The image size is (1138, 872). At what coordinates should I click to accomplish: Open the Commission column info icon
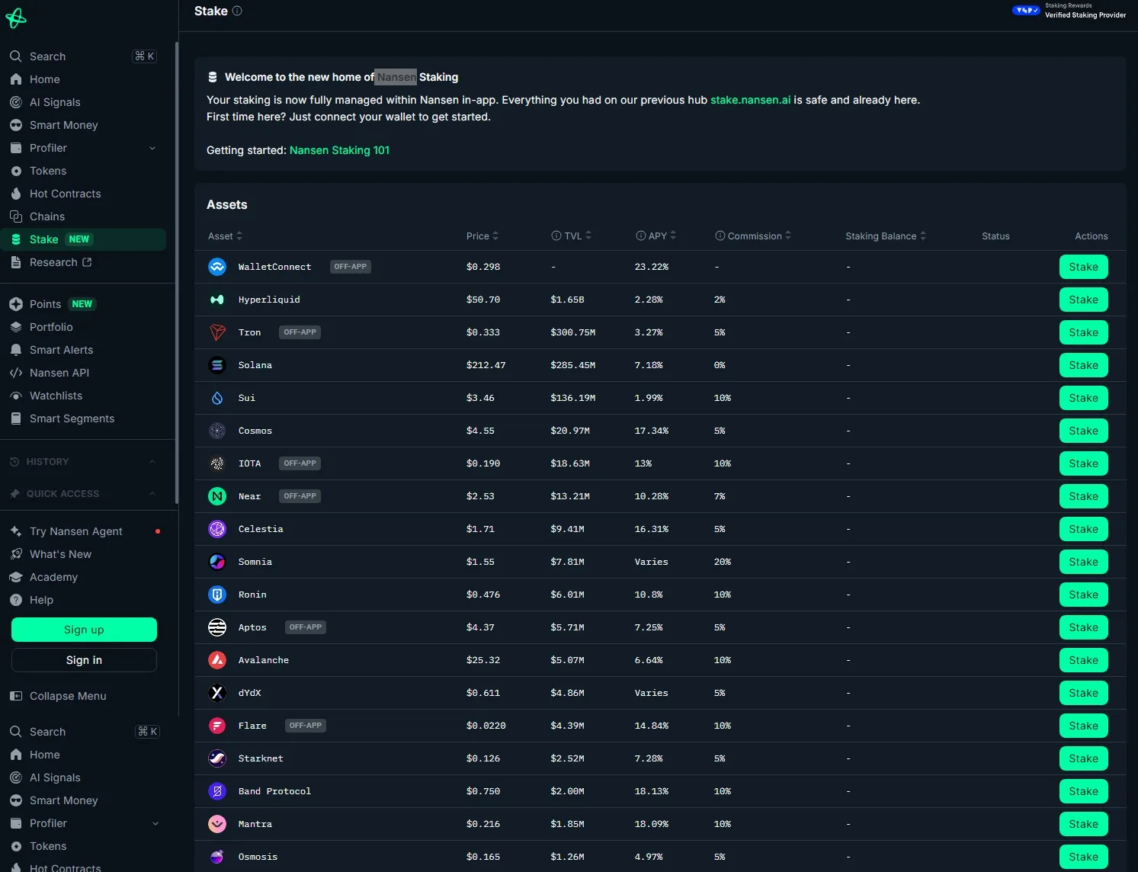pyautogui.click(x=720, y=236)
